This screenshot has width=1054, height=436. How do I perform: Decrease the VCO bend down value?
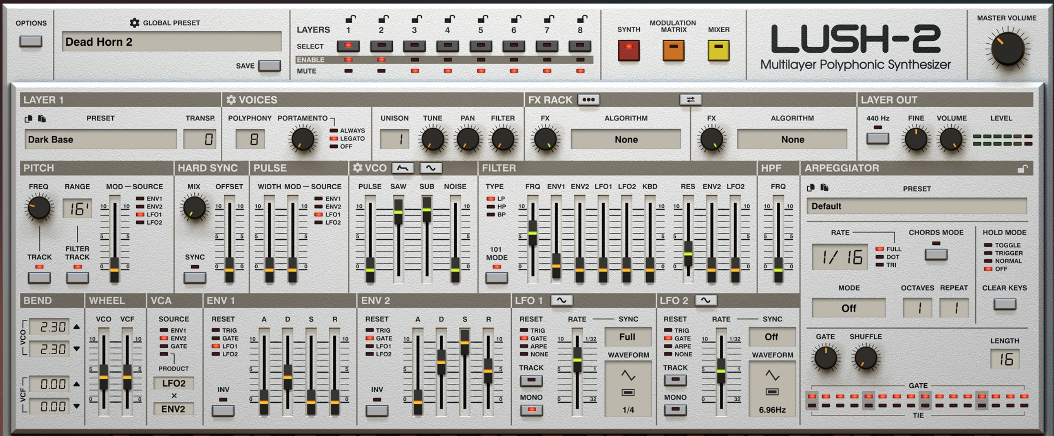pyautogui.click(x=77, y=349)
